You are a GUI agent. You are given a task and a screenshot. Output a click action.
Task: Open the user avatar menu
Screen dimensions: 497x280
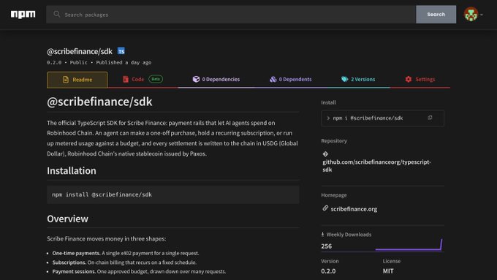point(471,15)
